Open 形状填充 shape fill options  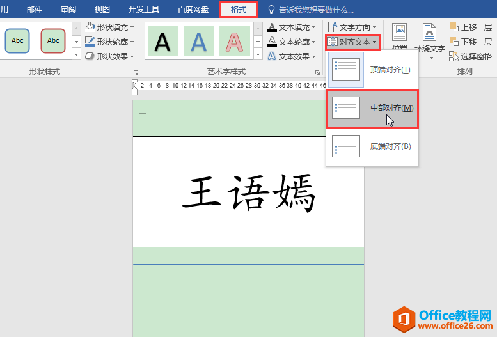click(x=109, y=27)
